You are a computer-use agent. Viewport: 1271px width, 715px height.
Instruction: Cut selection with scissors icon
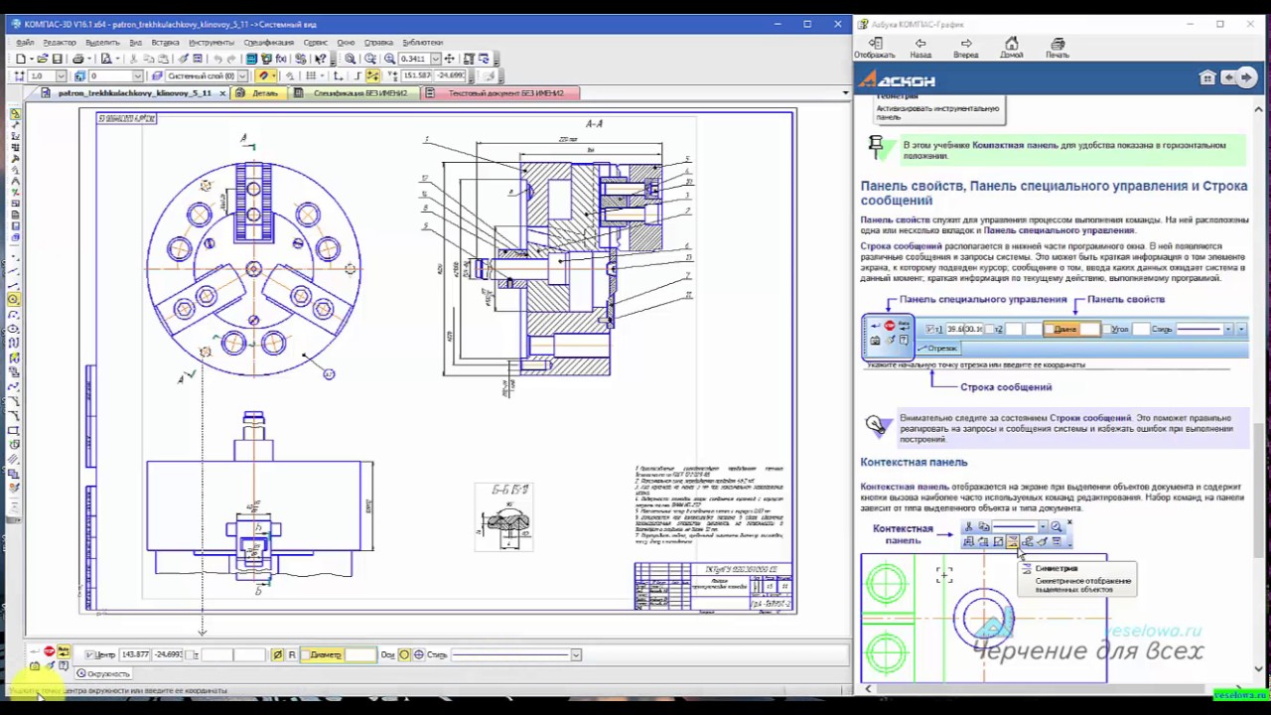(133, 59)
